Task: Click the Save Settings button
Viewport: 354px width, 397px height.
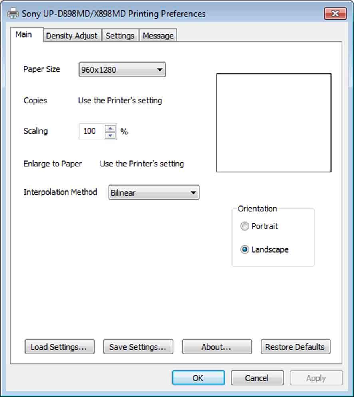Action: click(139, 347)
